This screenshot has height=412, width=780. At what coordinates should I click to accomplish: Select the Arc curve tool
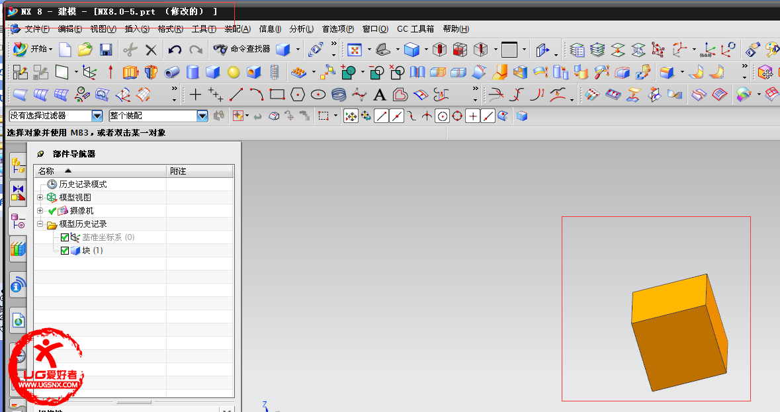click(x=257, y=94)
